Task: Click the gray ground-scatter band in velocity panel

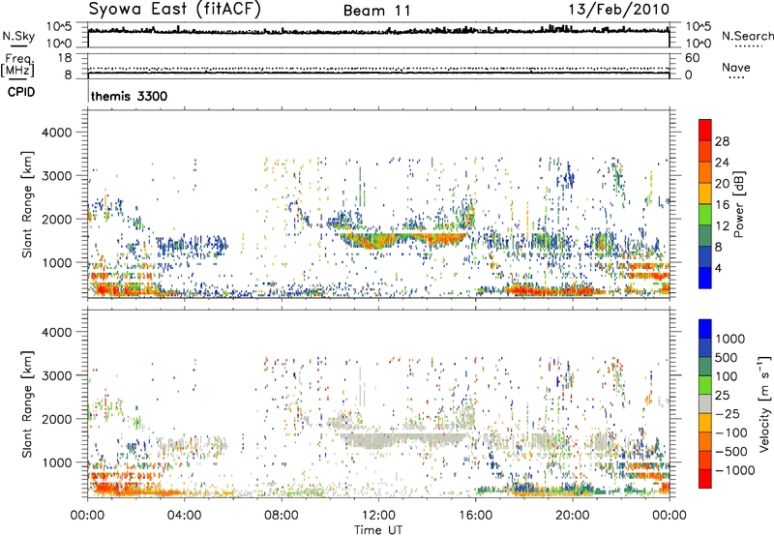Action: [x=403, y=439]
